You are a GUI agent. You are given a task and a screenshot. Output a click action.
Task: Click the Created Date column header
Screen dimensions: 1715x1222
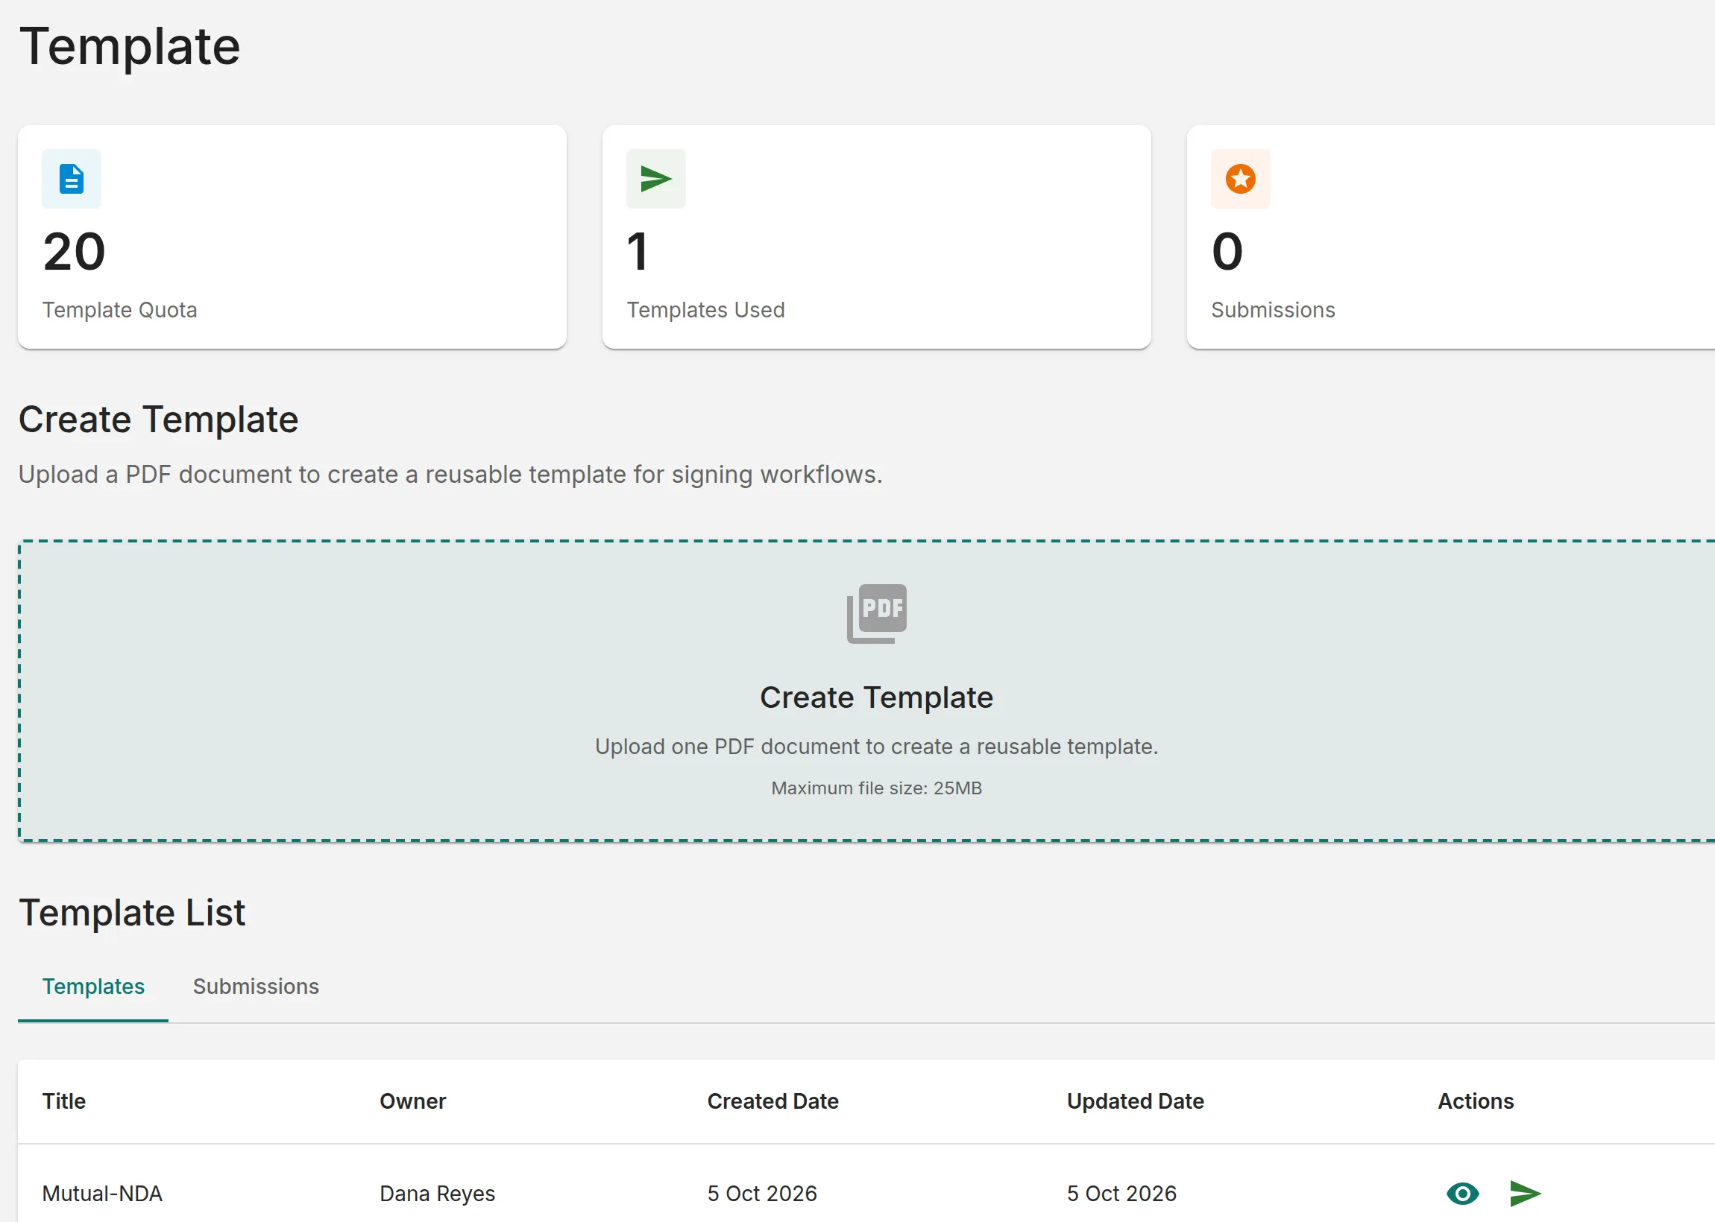(x=772, y=1101)
